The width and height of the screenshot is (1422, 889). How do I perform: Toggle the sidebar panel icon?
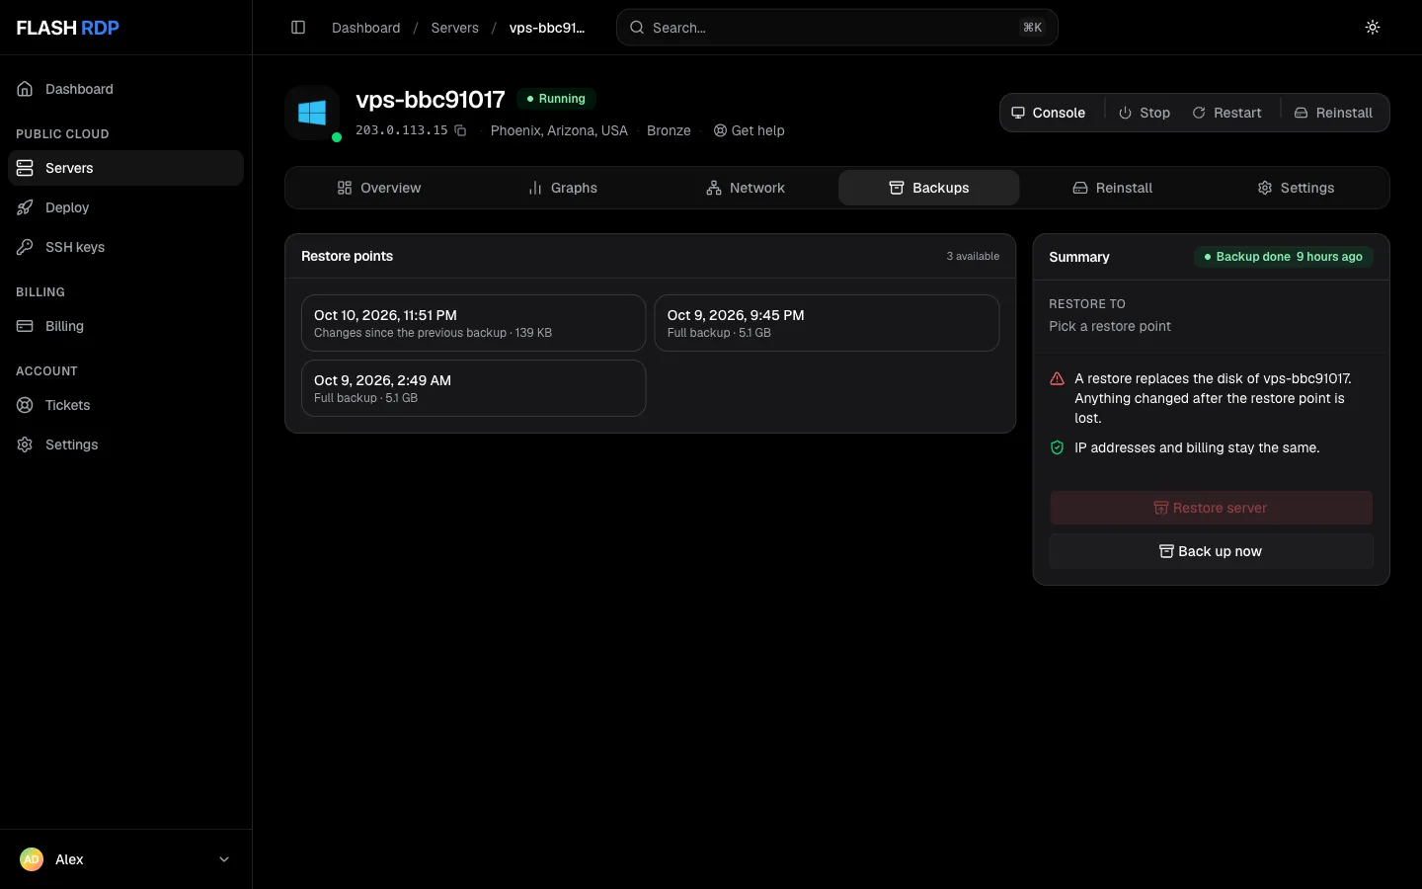pyautogui.click(x=298, y=28)
